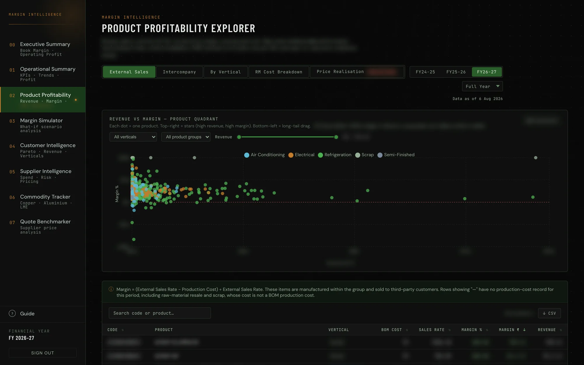Click the Margin ₹ descending sort arrow
Viewport: 584px width, 365px height.
(524, 330)
